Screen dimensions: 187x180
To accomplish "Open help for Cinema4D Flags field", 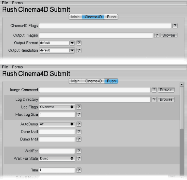I will [x=175, y=26].
